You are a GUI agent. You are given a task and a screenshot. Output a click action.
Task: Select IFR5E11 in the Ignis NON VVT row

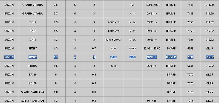click(x=171, y=40)
